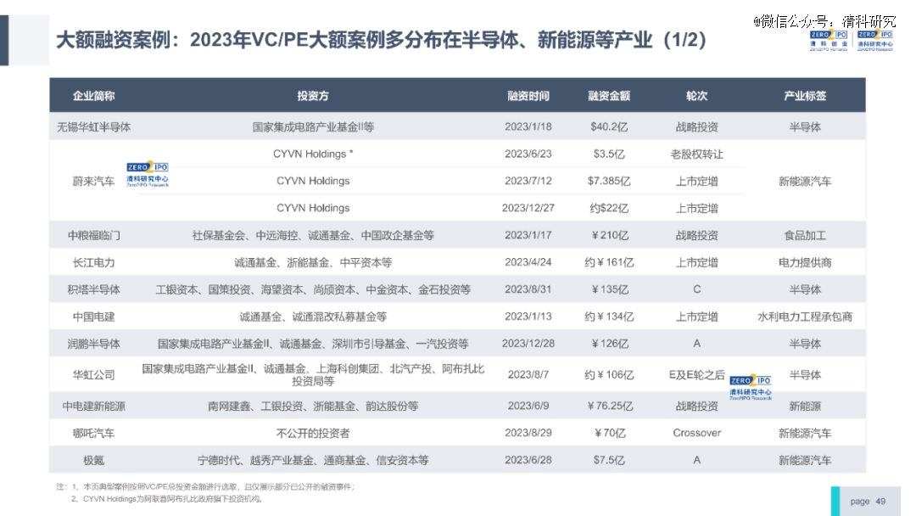Viewport: 916px width, 516px height.
Task: Click 诚通基金、诚通混改私募基金等 investor cell
Action: coord(312,317)
